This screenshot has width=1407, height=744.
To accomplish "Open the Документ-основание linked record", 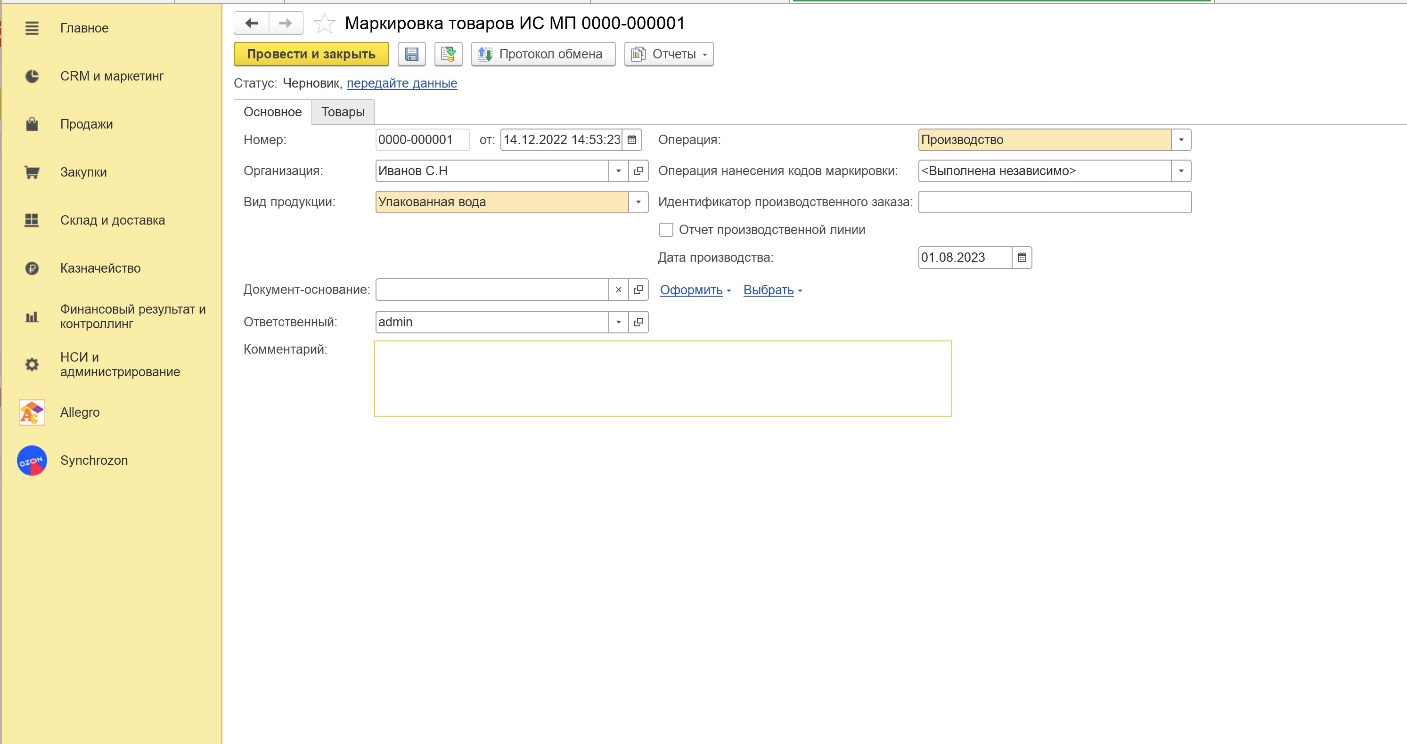I will click(x=638, y=290).
